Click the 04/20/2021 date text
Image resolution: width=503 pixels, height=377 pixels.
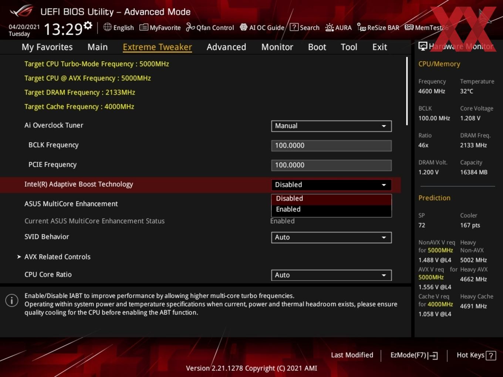pos(24,27)
